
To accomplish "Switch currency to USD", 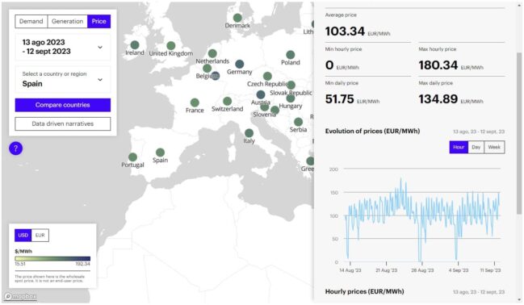I will (x=23, y=235).
